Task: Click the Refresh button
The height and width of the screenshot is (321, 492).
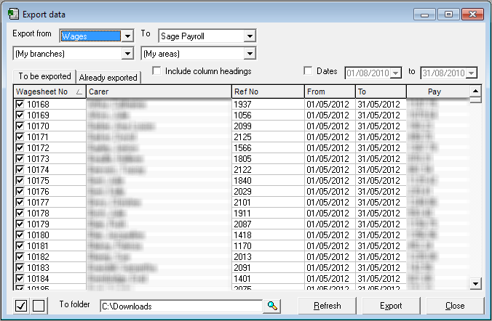Action: [328, 306]
